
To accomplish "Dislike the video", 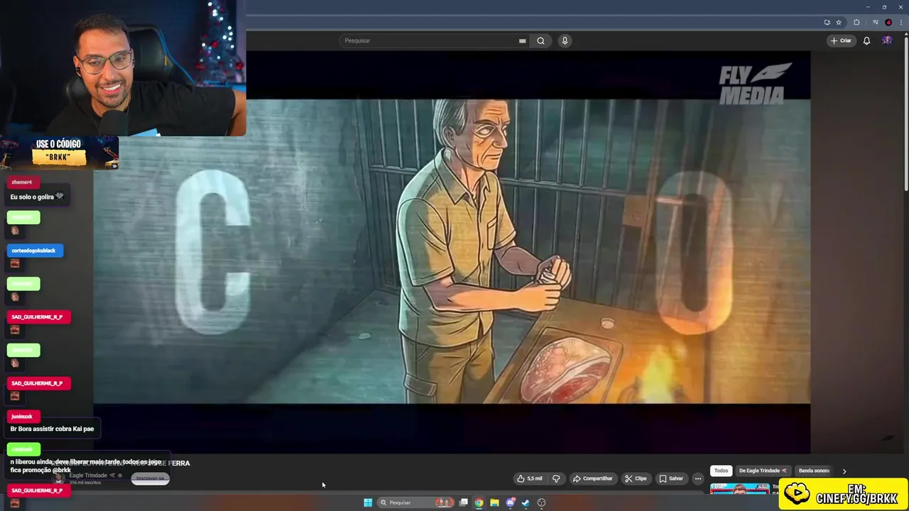I will (x=556, y=478).
